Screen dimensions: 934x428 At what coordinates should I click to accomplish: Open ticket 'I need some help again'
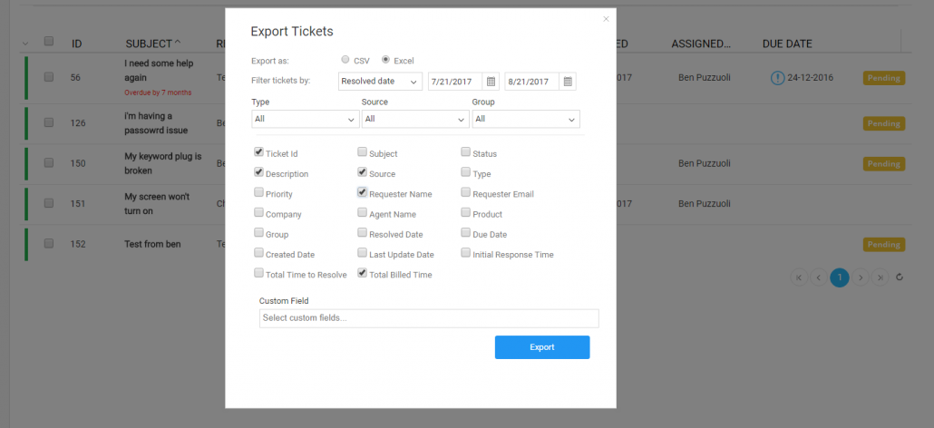click(x=159, y=70)
